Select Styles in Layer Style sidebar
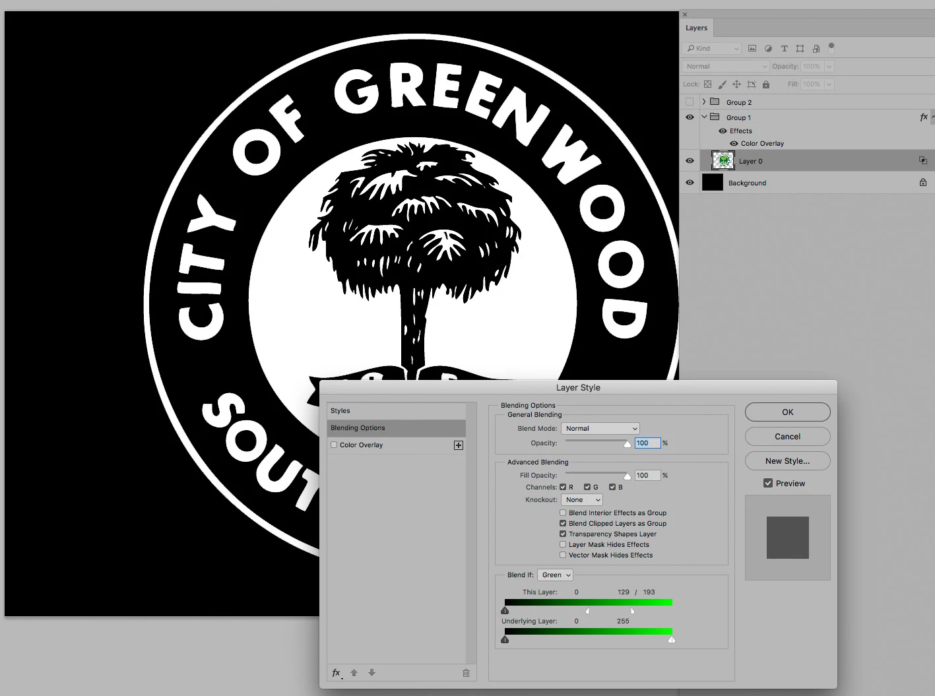Screen dimensions: 935x696 tap(397, 410)
